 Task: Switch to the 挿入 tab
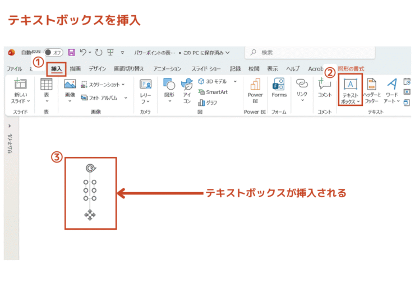[57, 69]
